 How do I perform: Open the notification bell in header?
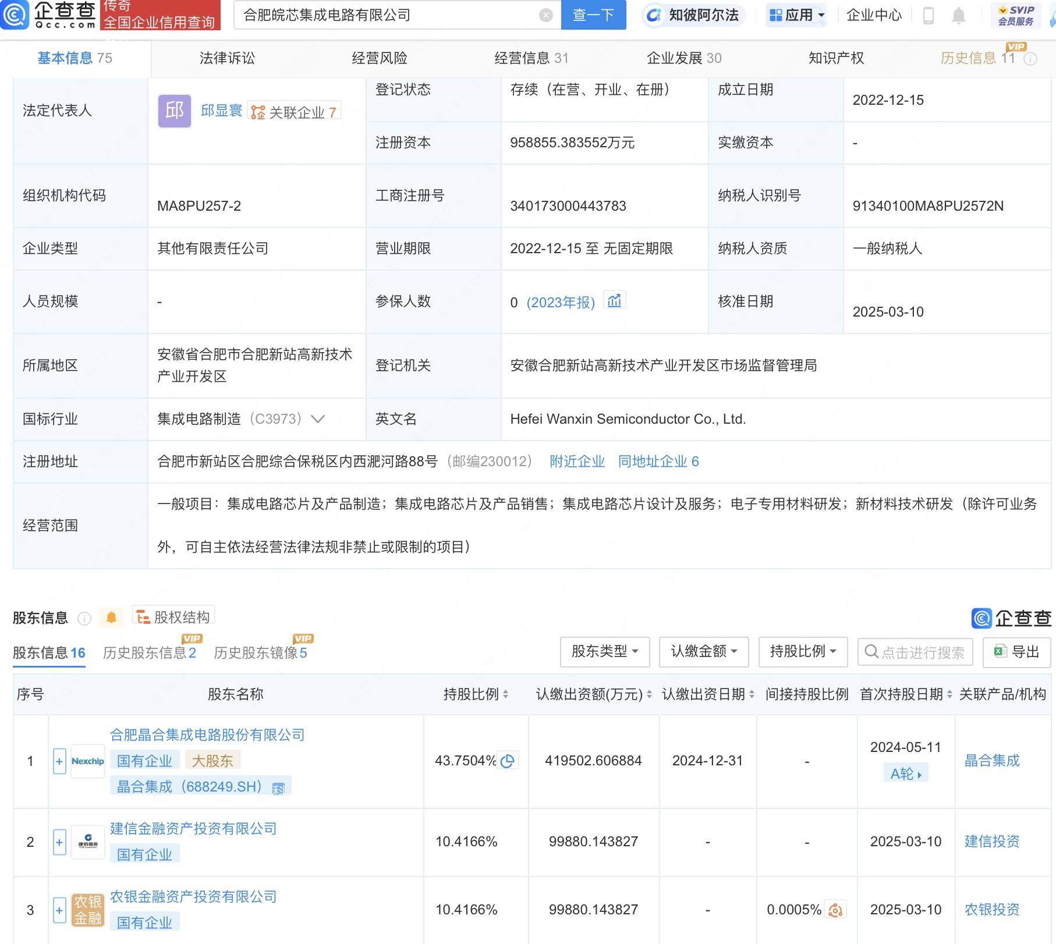point(959,15)
